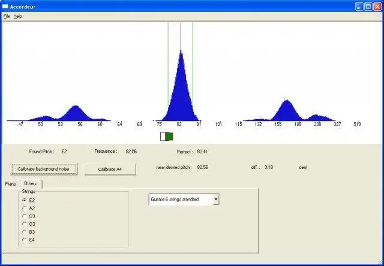Switch to the Piano tab
384x266 pixels.
click(x=11, y=184)
